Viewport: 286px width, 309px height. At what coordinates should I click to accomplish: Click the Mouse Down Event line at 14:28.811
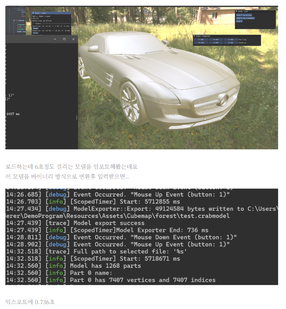(x=121, y=237)
